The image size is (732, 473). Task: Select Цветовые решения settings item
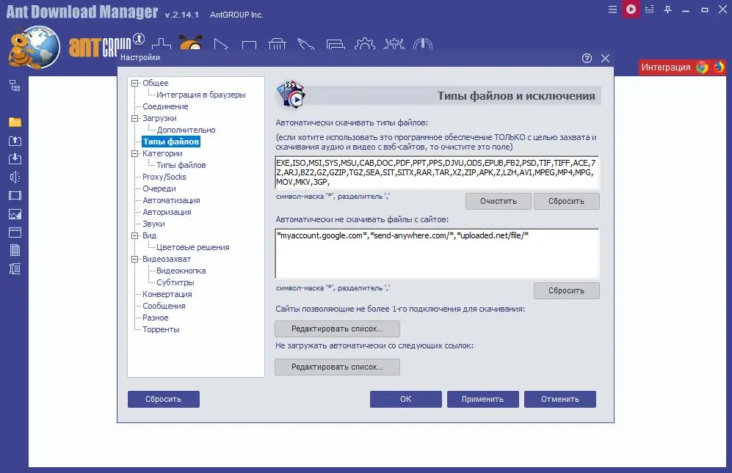(x=193, y=247)
